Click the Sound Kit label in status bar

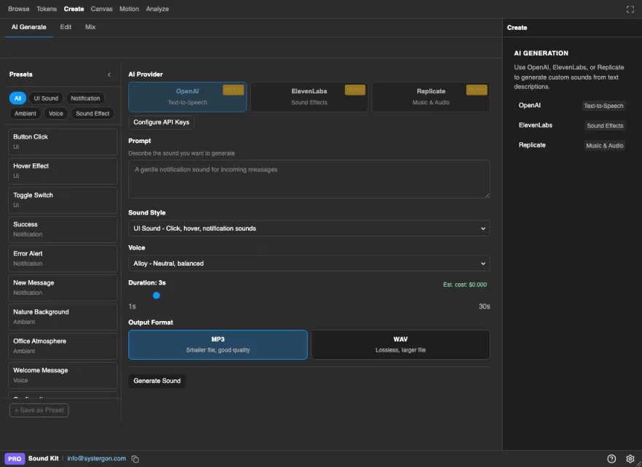pyautogui.click(x=43, y=458)
